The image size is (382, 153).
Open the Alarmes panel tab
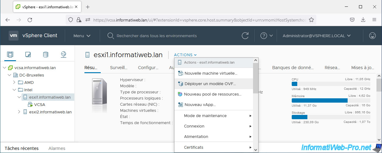pos(57,148)
